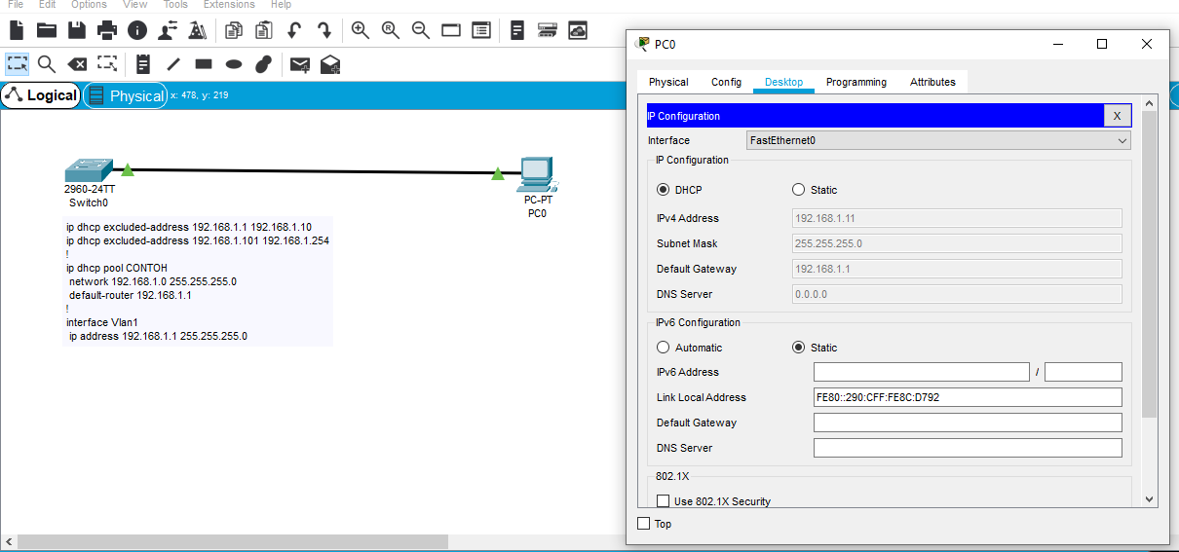Switch to the Physical workspace view
The image size is (1179, 552).
[x=125, y=95]
